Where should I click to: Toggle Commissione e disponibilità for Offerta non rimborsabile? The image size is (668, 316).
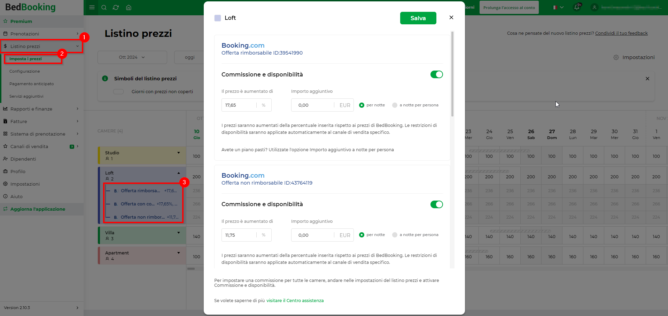point(437,204)
